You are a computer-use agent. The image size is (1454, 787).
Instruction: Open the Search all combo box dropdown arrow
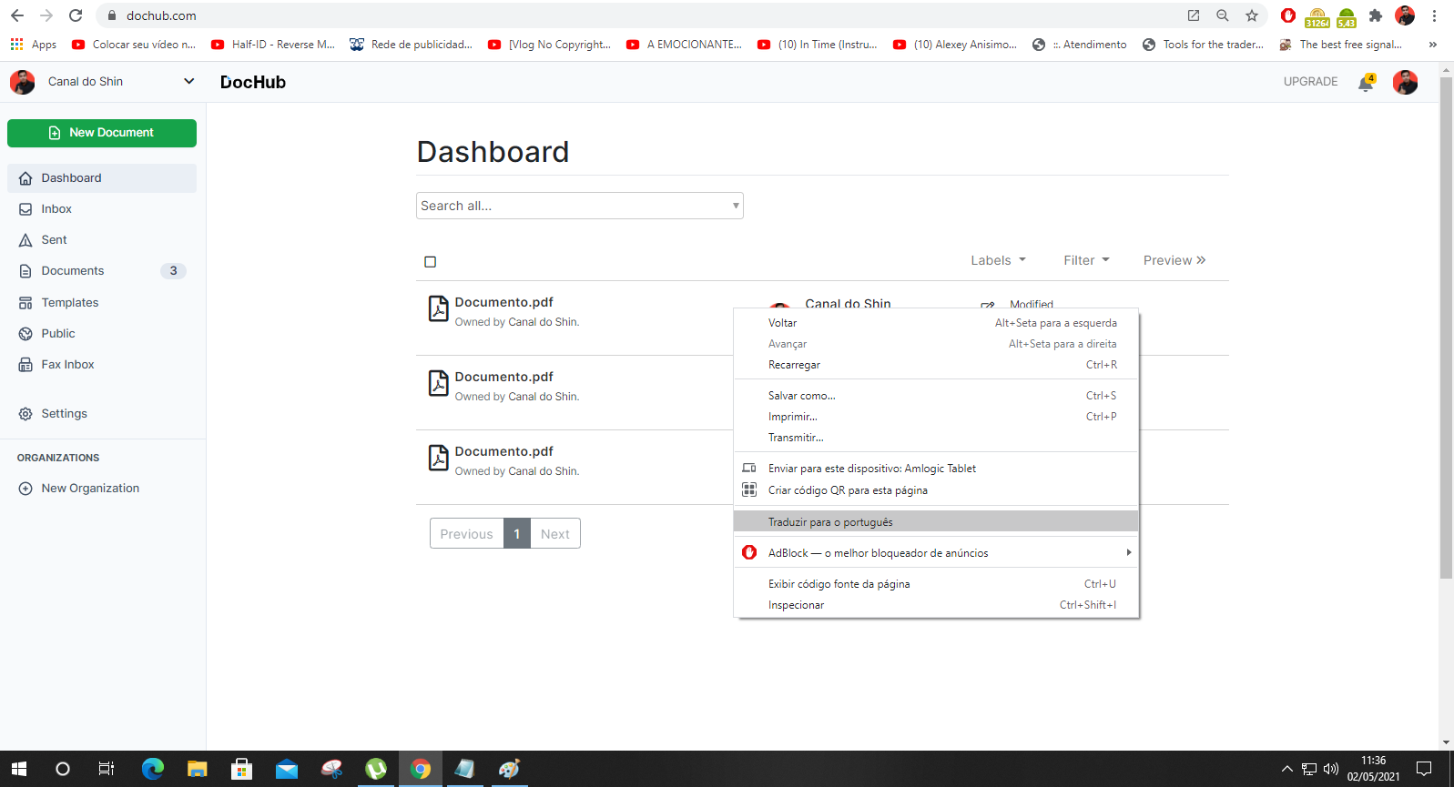pos(736,206)
